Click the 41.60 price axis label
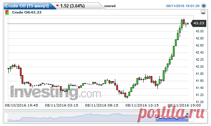The height and width of the screenshot is (126, 211). (200, 81)
